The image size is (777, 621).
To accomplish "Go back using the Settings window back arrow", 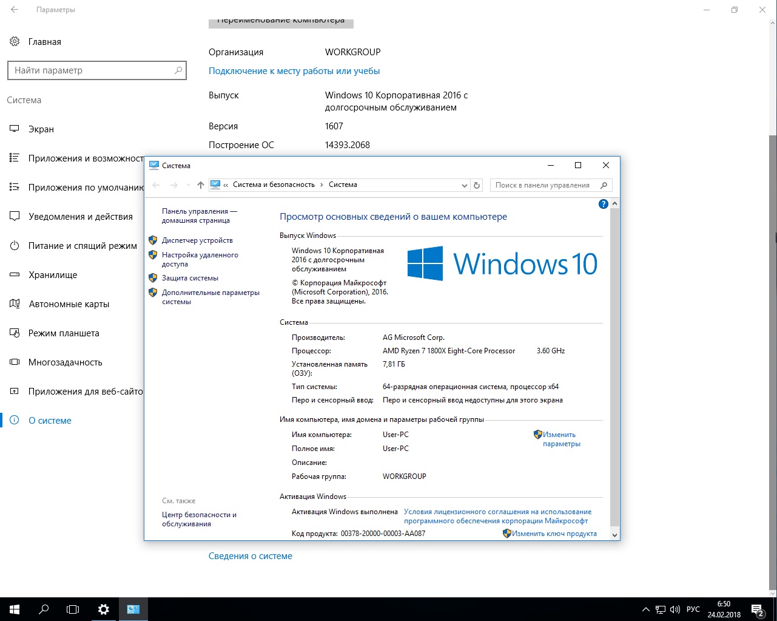I will pyautogui.click(x=15, y=10).
